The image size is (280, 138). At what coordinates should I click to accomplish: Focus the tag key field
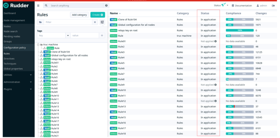[x=51, y=36]
